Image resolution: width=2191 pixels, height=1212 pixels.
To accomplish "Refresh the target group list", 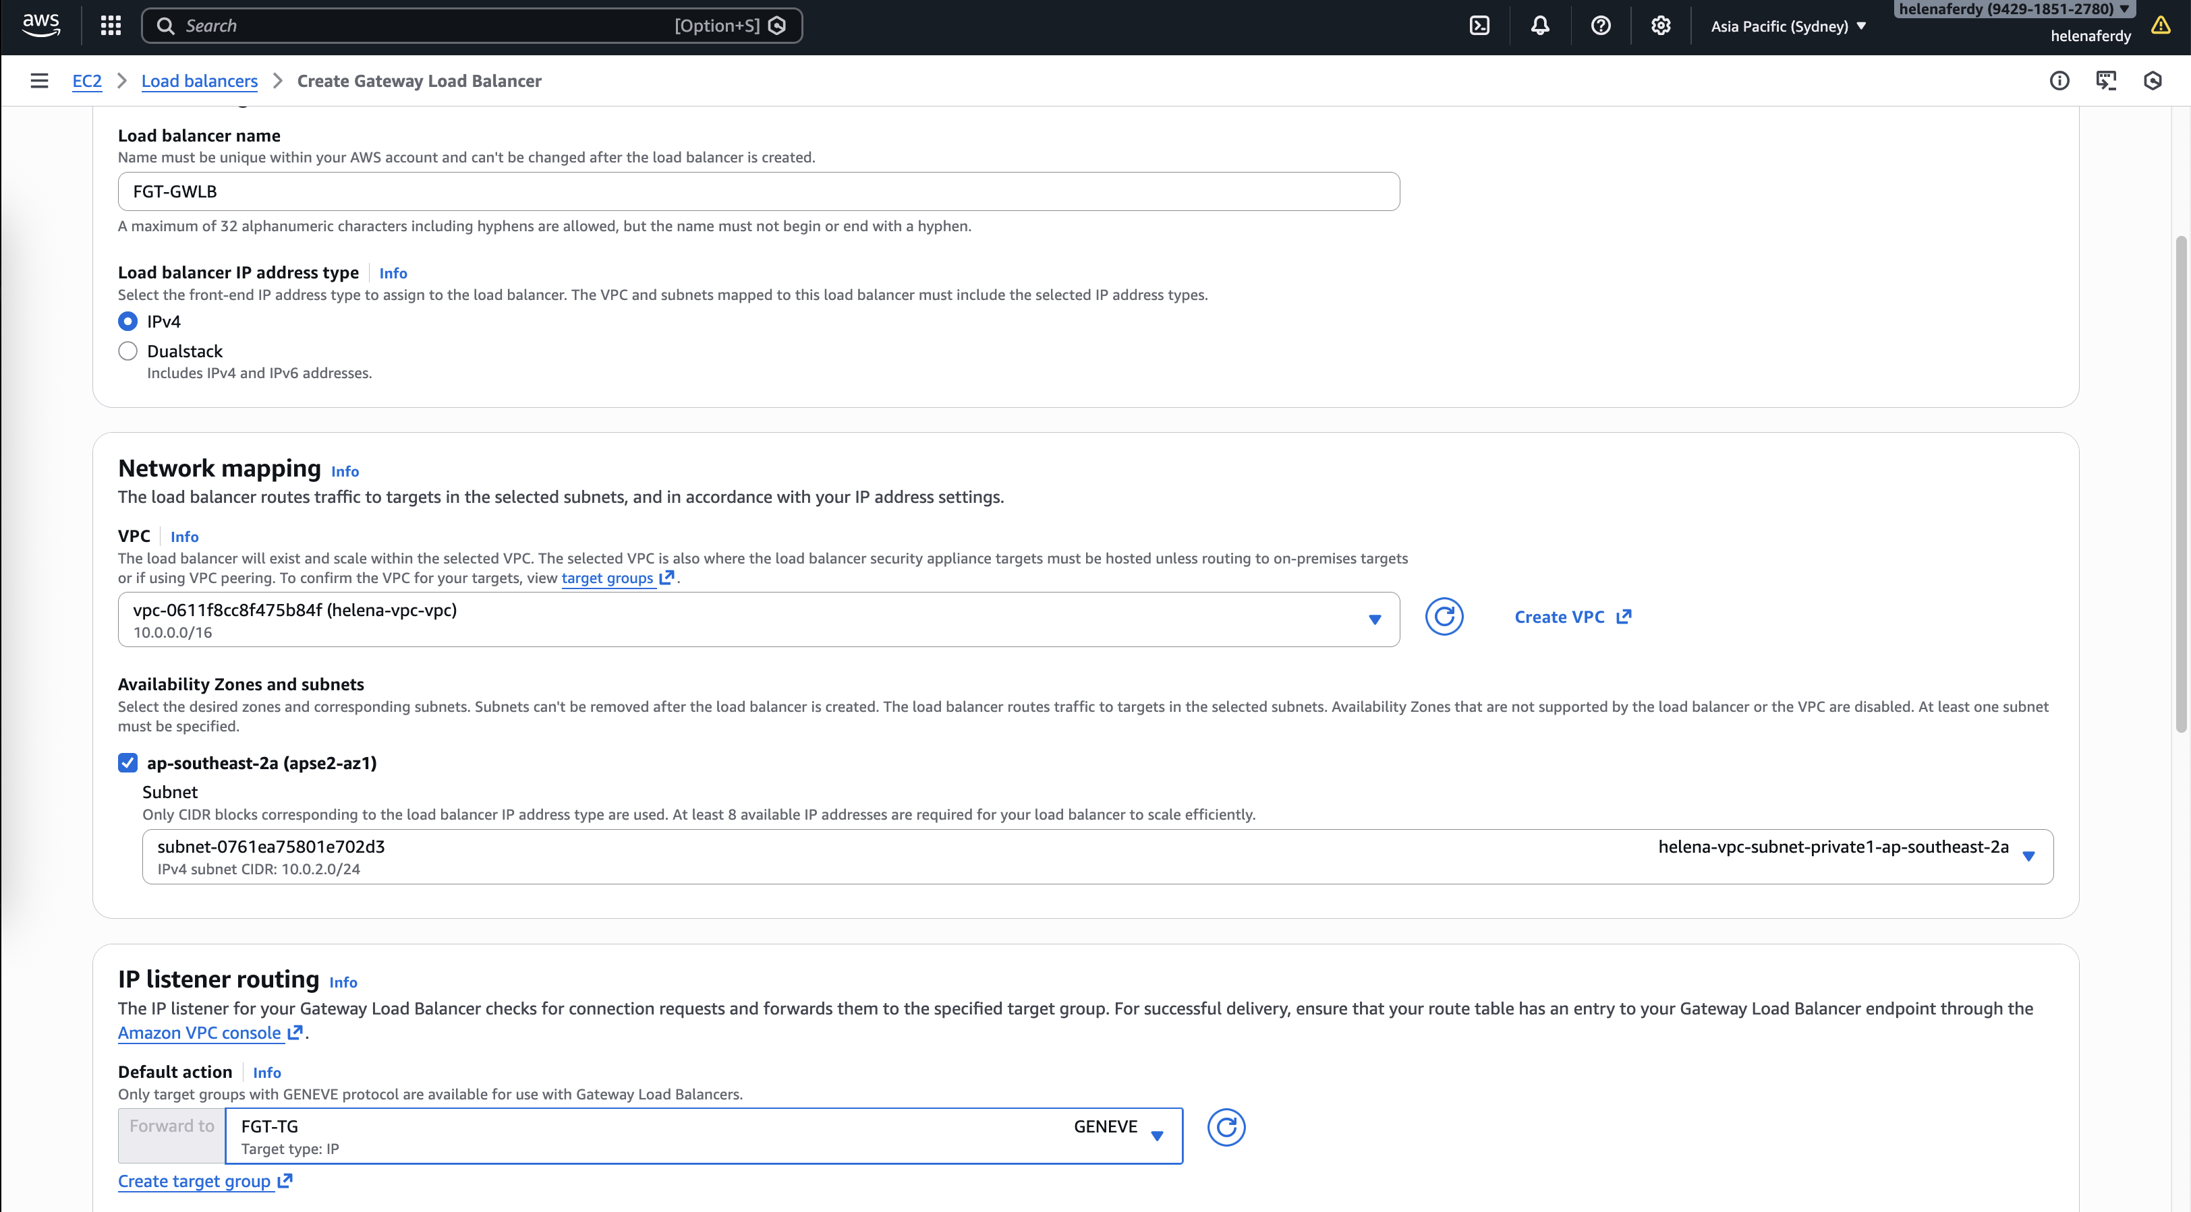I will 1226,1127.
